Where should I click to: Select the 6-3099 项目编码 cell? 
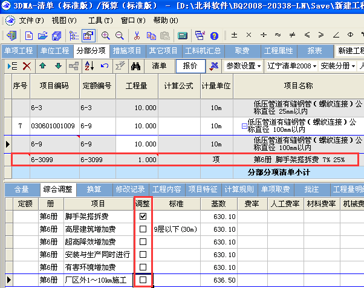pos(54,160)
